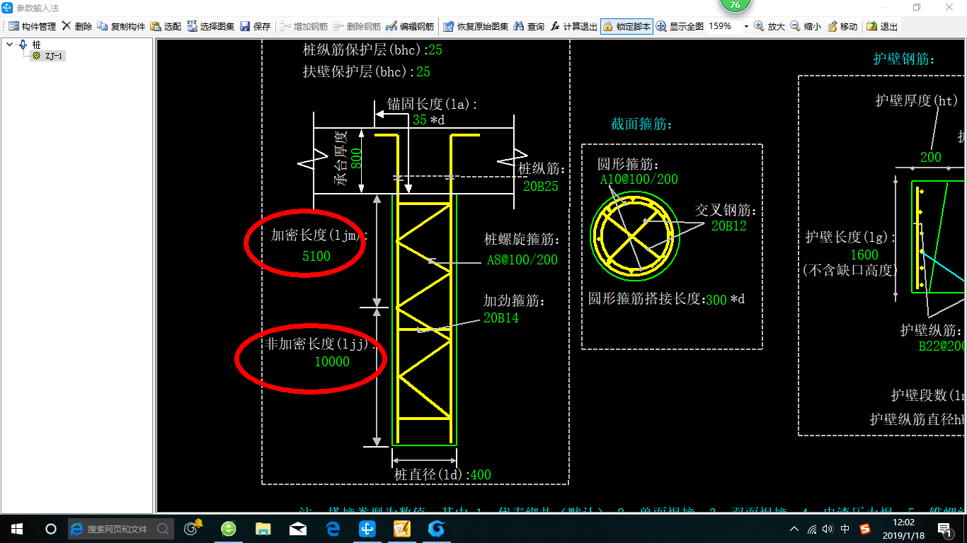This screenshot has height=543, width=967.
Task: Click 选择图集 select atlas
Action: click(x=211, y=26)
